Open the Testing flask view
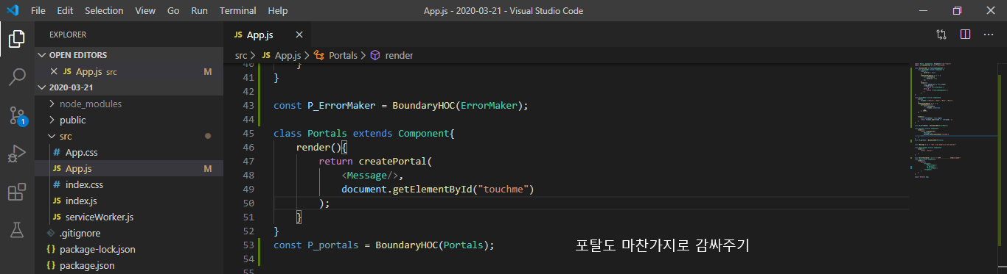This screenshot has height=274, width=1007. (17, 230)
